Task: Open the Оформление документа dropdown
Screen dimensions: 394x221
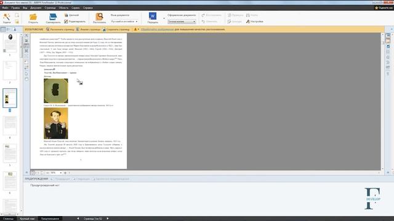Action: [182, 21]
